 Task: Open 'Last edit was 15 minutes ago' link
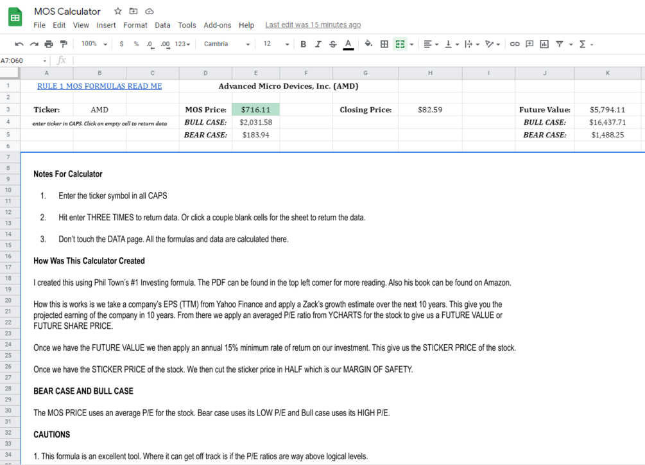pos(313,24)
